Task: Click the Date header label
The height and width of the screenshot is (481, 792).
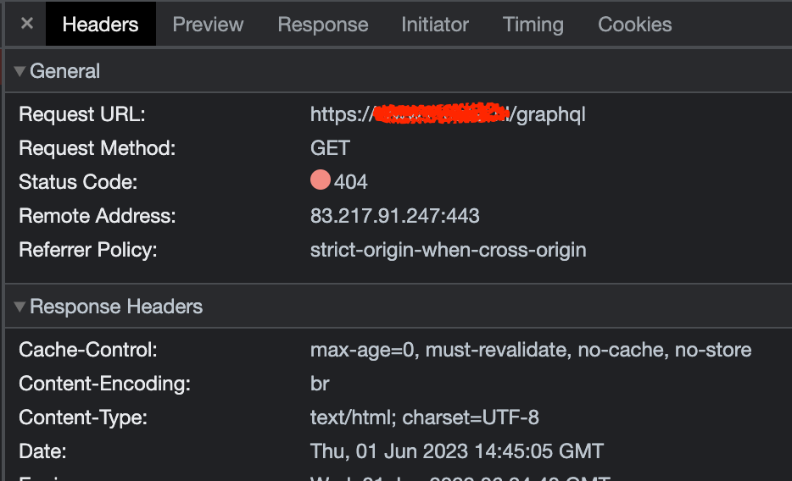Action: [42, 451]
